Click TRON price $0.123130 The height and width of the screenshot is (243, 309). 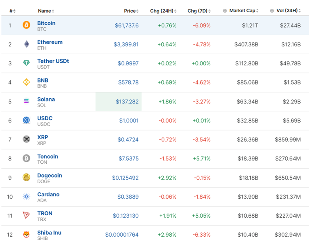126,216
